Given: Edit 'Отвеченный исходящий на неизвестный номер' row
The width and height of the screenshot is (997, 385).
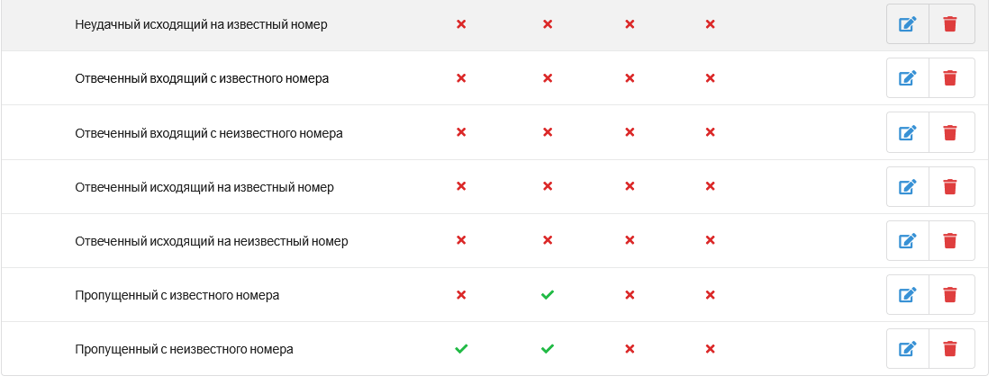Looking at the screenshot, I should 908,241.
